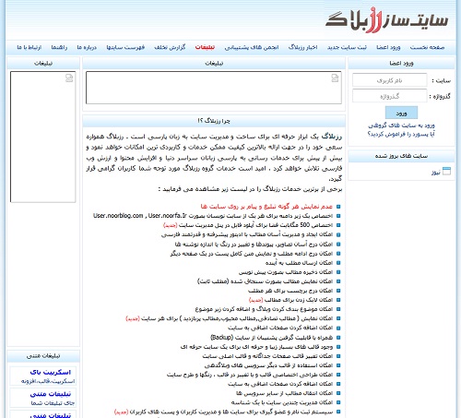Screen dimensions: 461x418
Task: Click آیا پسورد را فراموش کردید؟ link
Action: (x=401, y=134)
